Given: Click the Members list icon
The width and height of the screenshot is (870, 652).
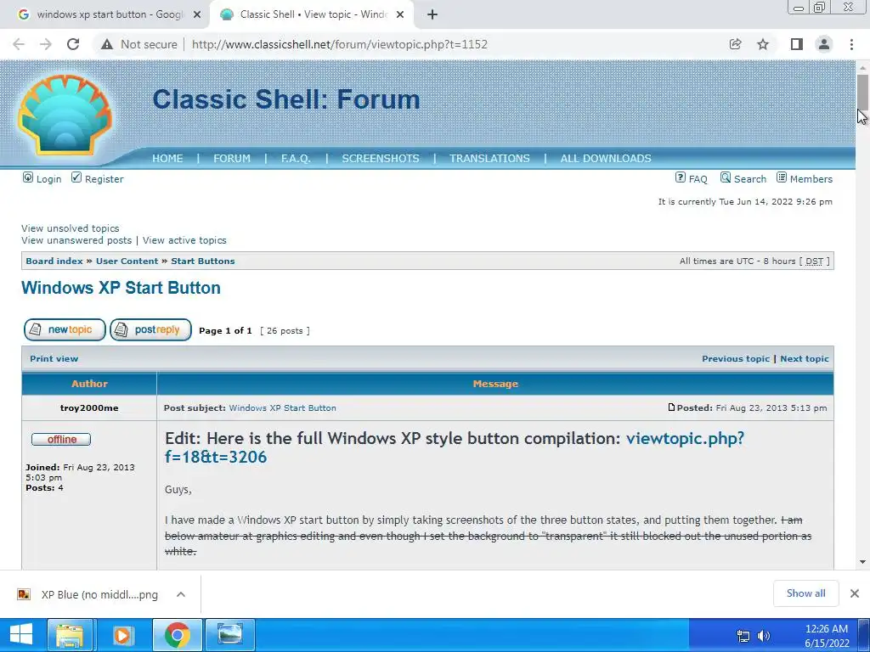Looking at the screenshot, I should 782,177.
